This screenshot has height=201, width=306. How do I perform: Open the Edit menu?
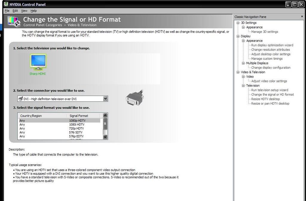click(15, 11)
